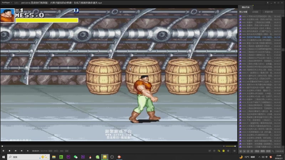Seek using the playback progress bar
This screenshot has height=160, width=285.
(112, 146)
